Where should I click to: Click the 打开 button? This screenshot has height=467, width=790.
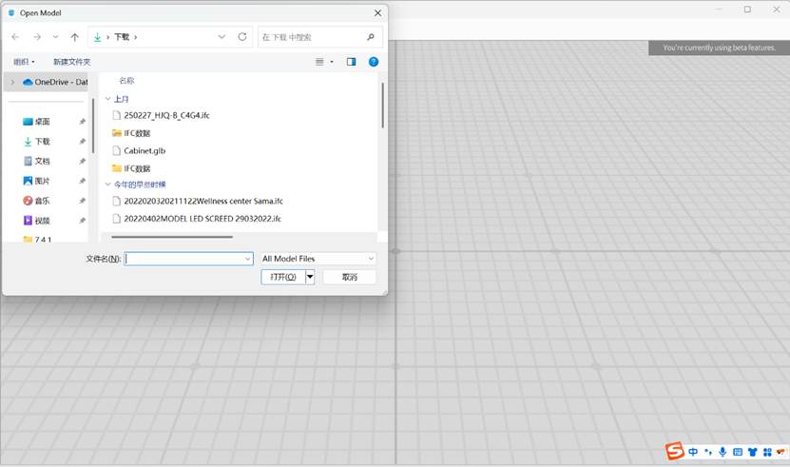click(282, 277)
